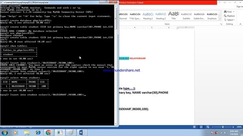
Task: Click the right indent marker on the ruler
Action: point(177,28)
